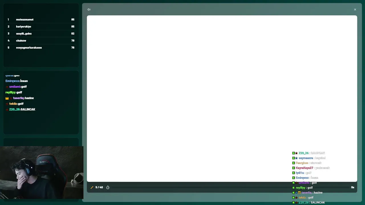This screenshot has height=205, width=365.
Task: Click username taserliq in the left chat panel
Action: (19, 98)
